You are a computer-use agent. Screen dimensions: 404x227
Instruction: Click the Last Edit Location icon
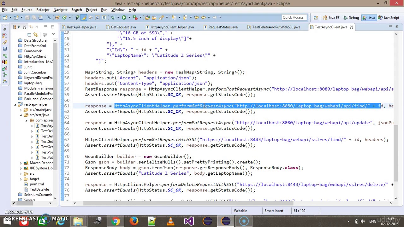tap(196, 17)
